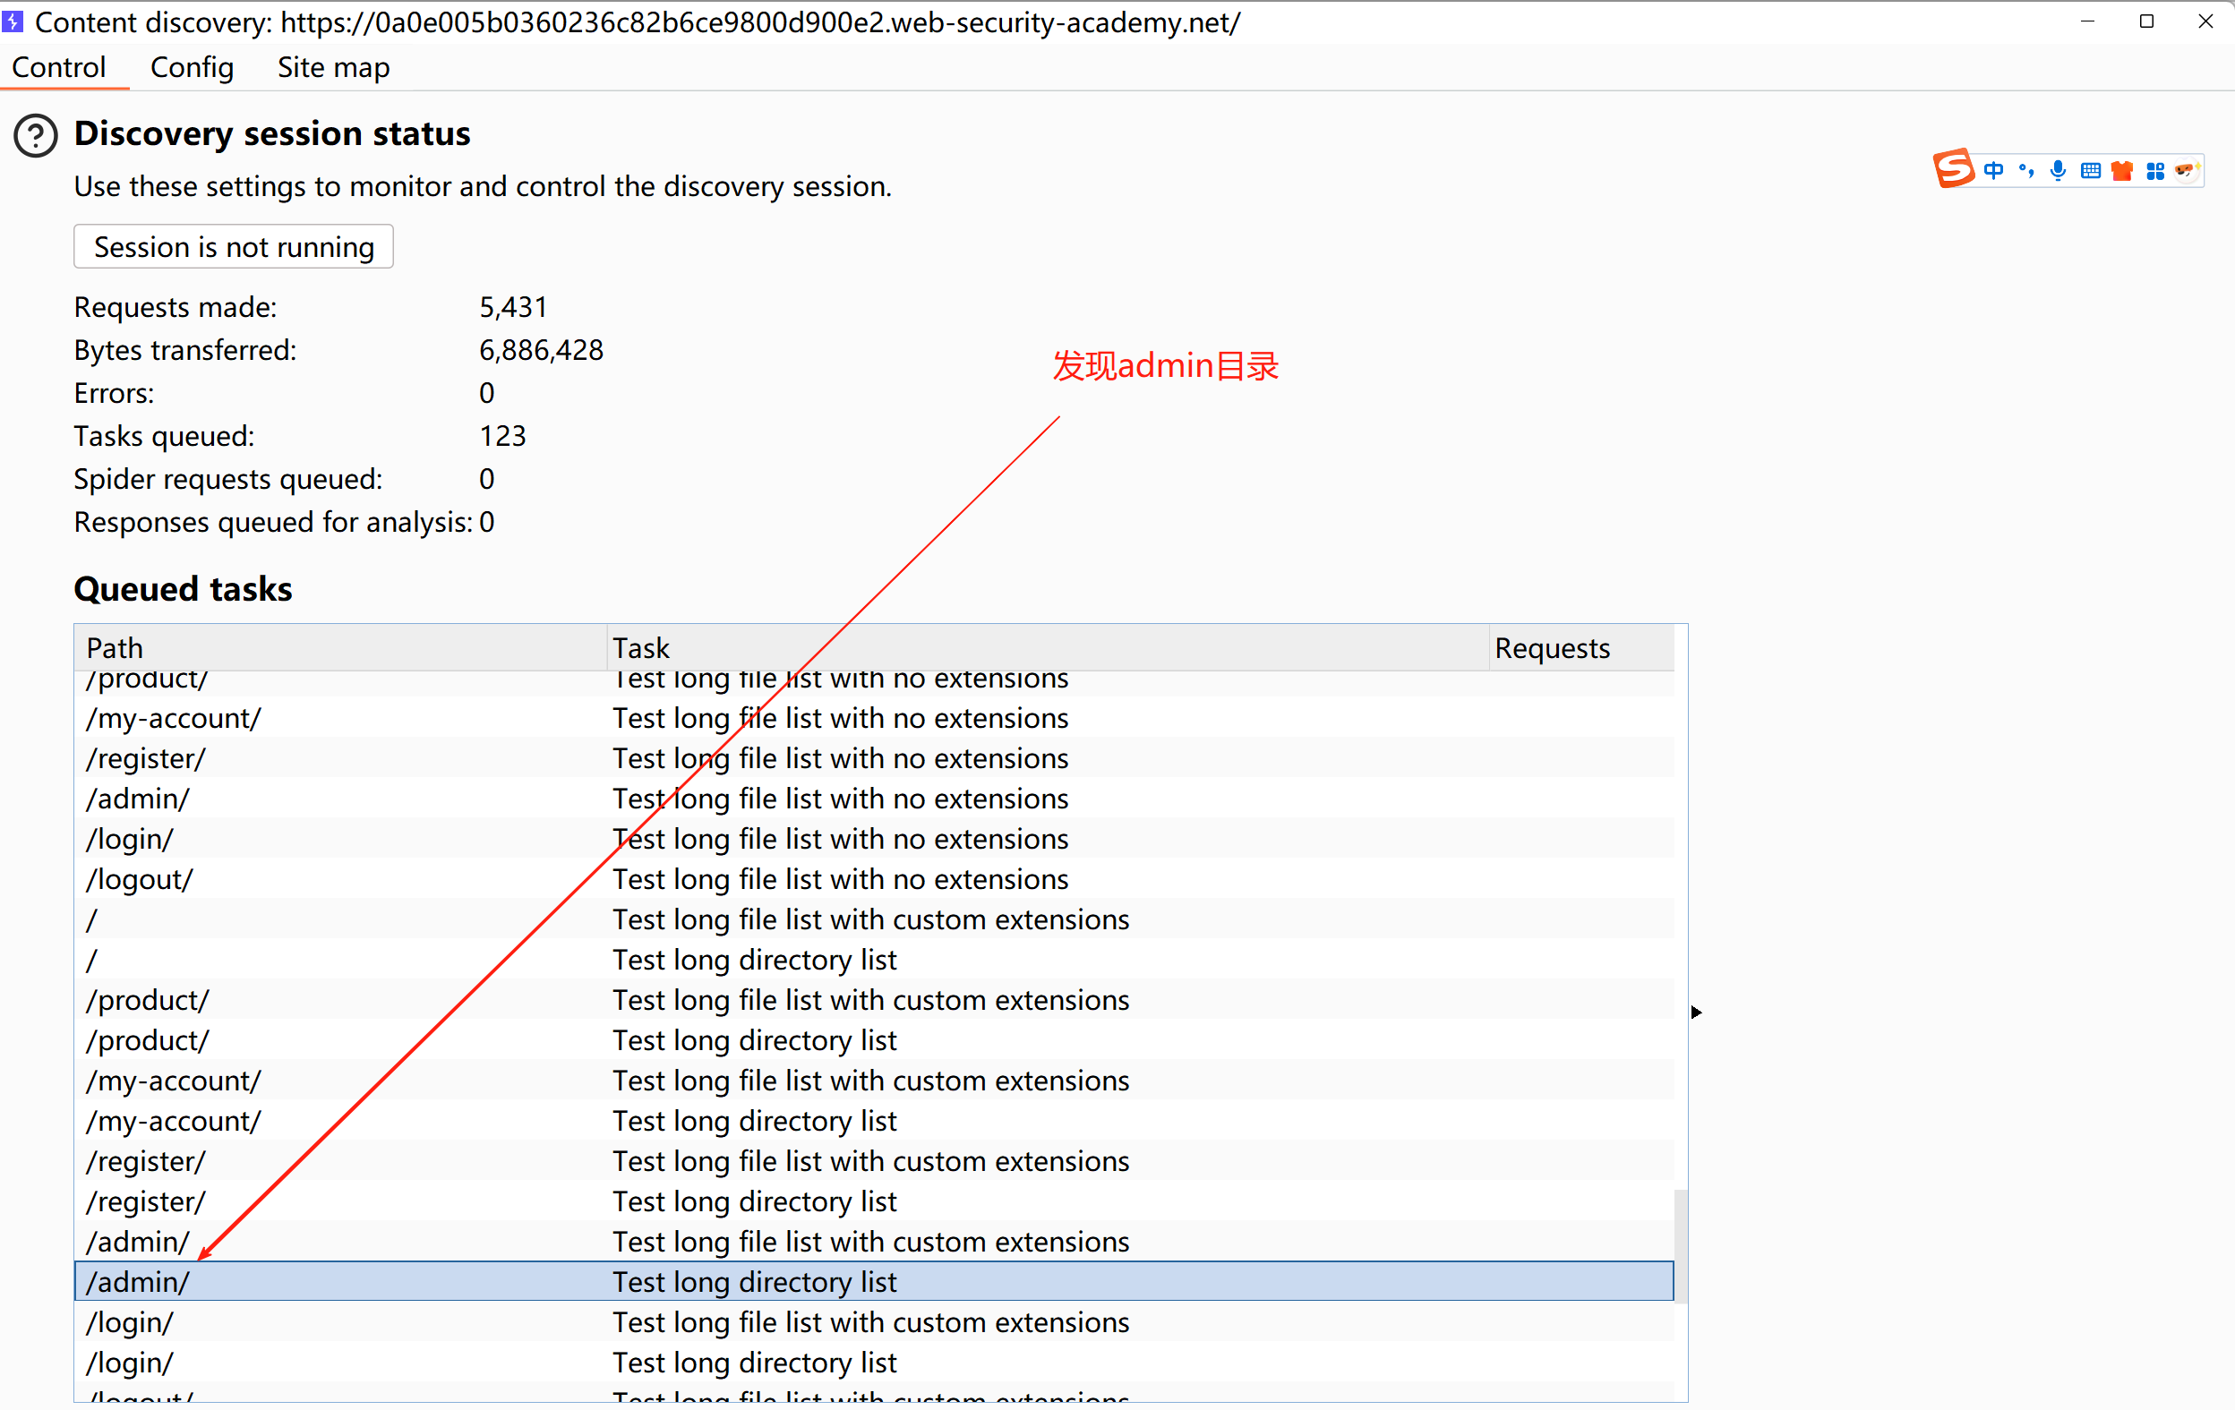Click the microphone voice input icon

(x=2058, y=171)
